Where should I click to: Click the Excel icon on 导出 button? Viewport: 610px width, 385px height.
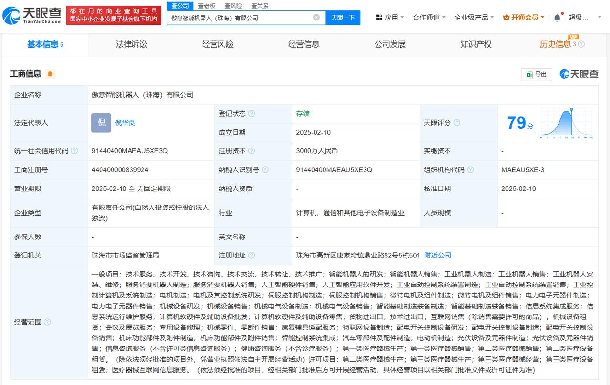[529, 74]
